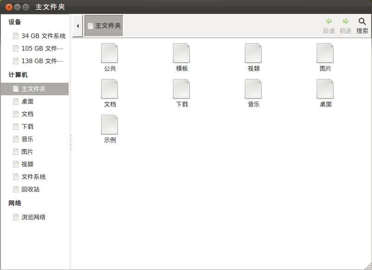
Task: Go to 文档 in the sidebar
Action: (35, 114)
